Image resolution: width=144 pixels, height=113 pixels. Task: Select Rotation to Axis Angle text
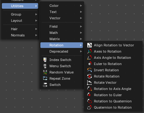click(x=113, y=89)
